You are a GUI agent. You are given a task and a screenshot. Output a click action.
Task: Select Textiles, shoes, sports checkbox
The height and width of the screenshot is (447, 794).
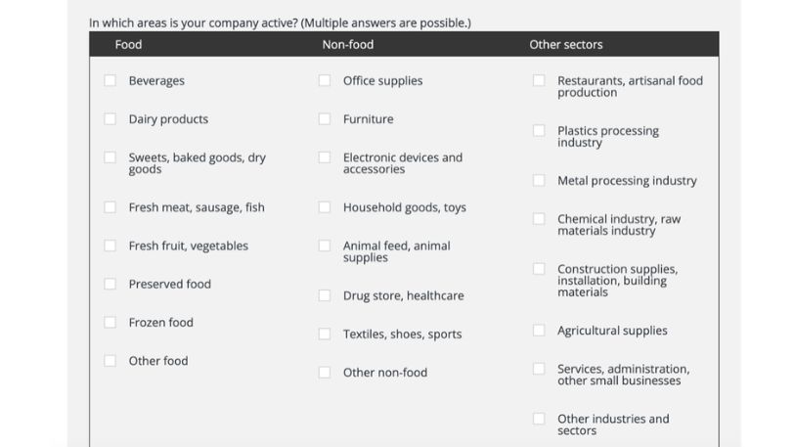pyautogui.click(x=325, y=334)
